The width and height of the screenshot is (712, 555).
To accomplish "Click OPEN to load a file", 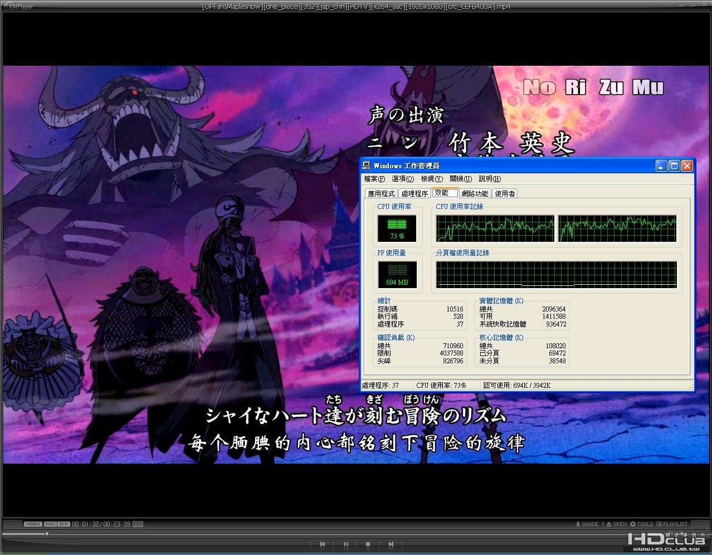I will tap(617, 524).
